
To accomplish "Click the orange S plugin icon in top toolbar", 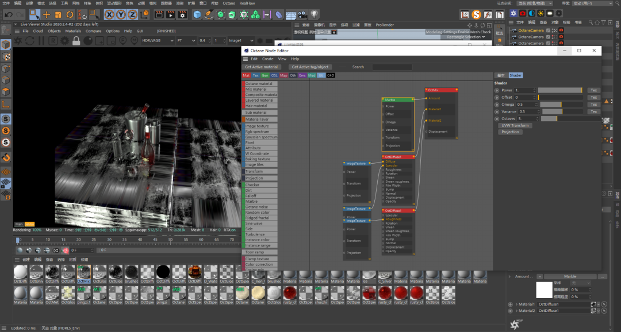I will (476, 14).
